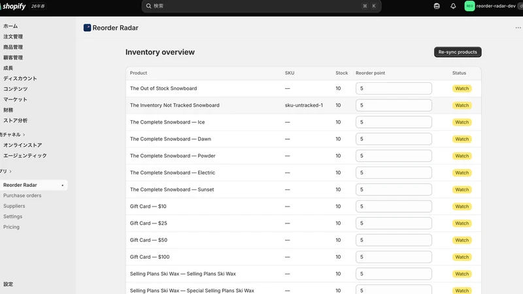The width and height of the screenshot is (523, 294).
Task: Click the pin dot beside Reorder Radar
Action: (62, 186)
